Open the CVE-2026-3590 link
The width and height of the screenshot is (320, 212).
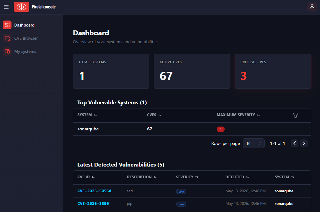coord(93,204)
